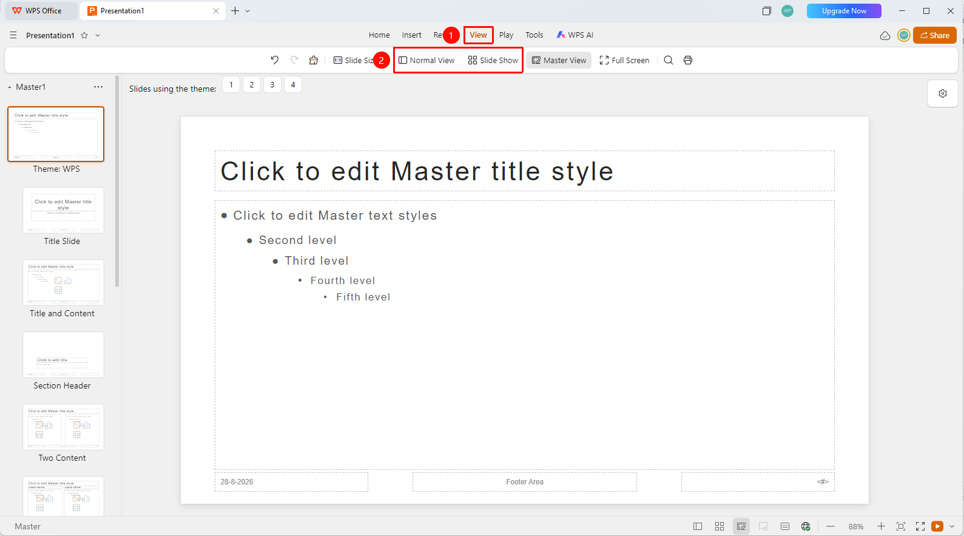Collapse the Master1 tree arrow
964x536 pixels.
coord(10,87)
